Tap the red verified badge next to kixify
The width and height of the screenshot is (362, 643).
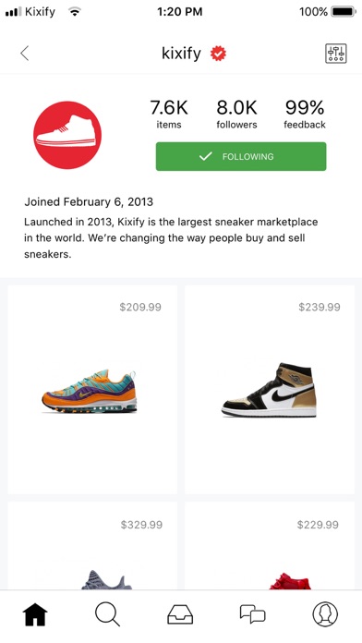pos(218,54)
